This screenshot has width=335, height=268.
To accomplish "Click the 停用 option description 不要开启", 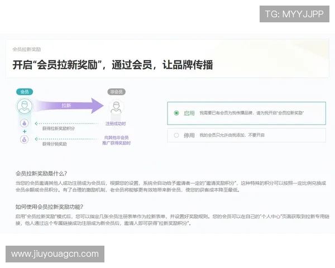I will point(256,135).
